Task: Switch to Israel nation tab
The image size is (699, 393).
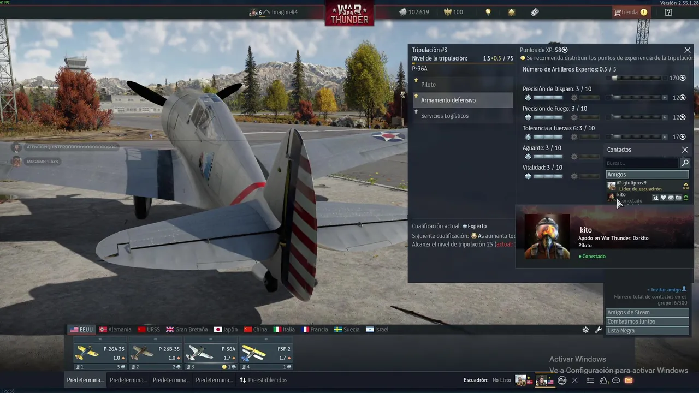Action: 377,330
